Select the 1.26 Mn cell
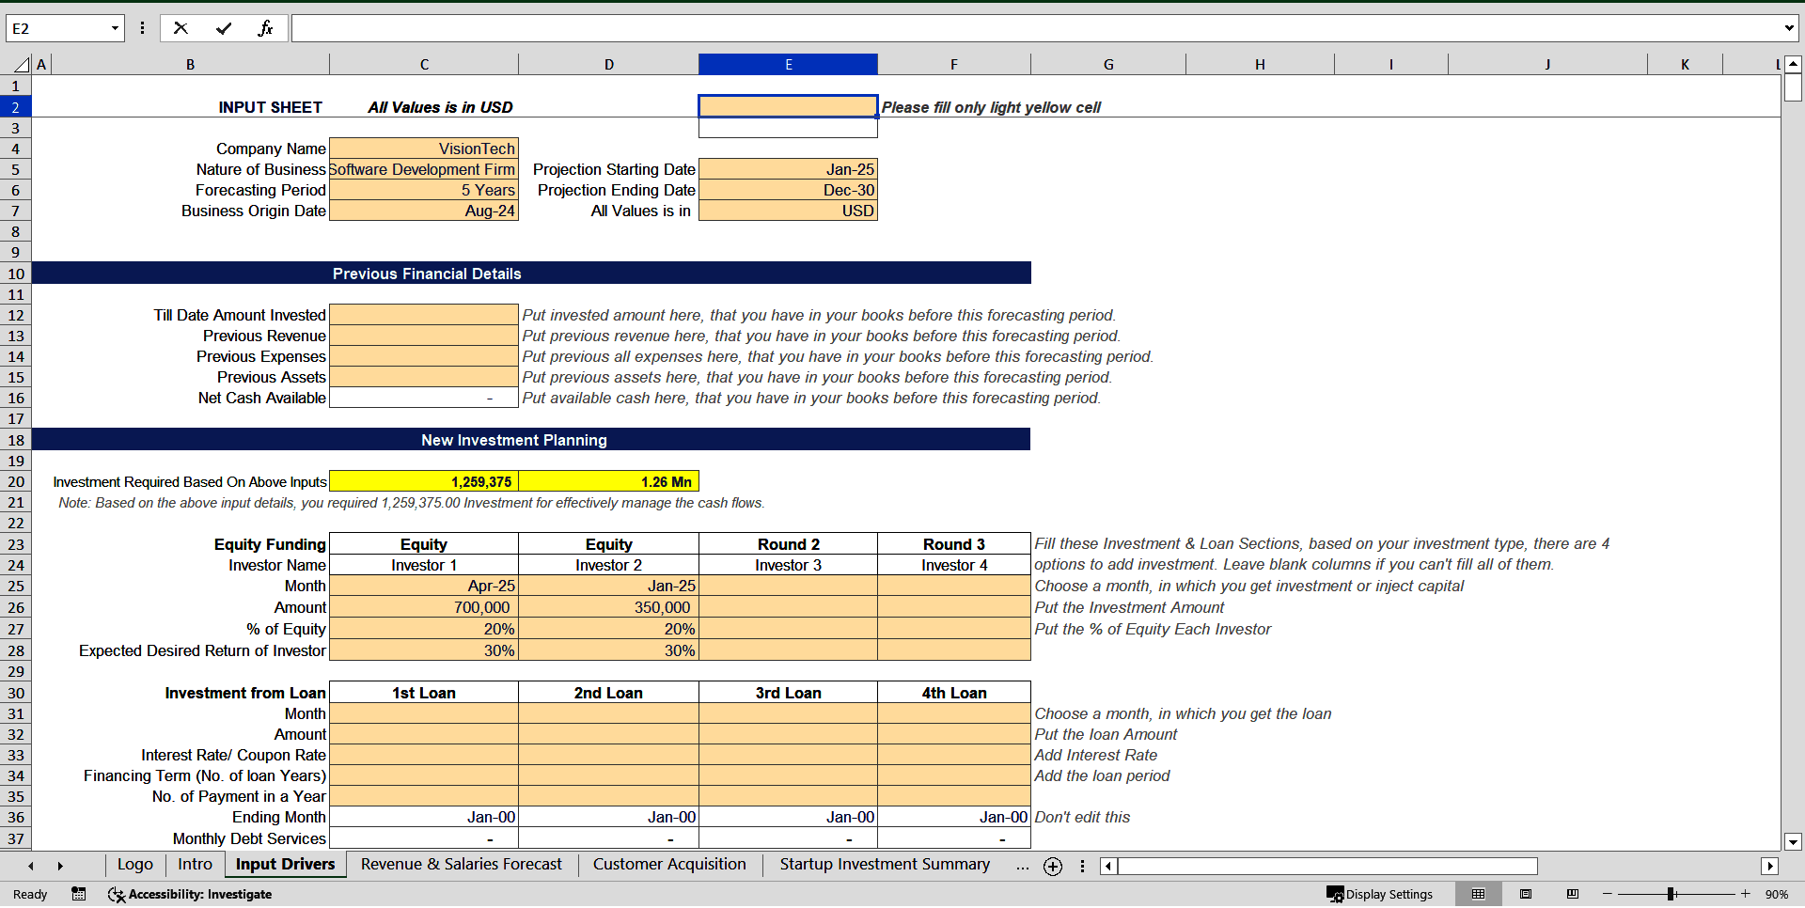 click(608, 481)
